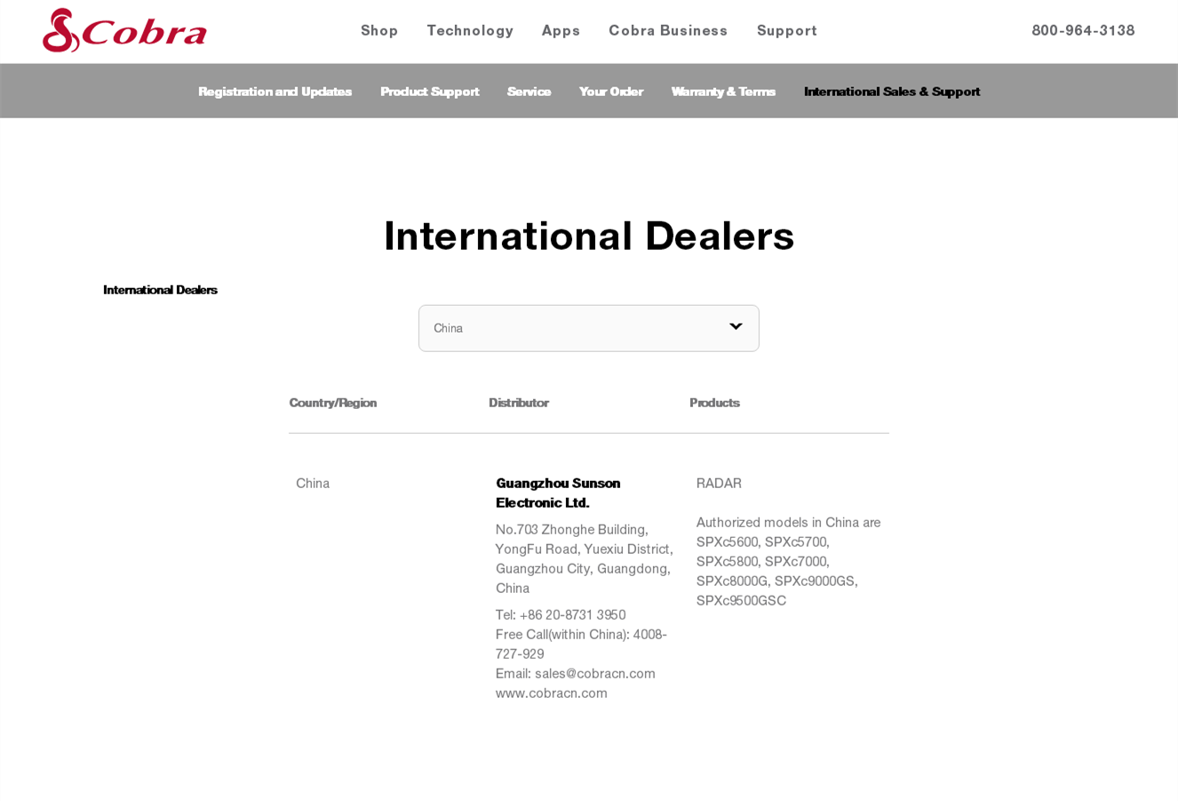Select International Sales & Support
The width and height of the screenshot is (1178, 801).
pyautogui.click(x=892, y=92)
